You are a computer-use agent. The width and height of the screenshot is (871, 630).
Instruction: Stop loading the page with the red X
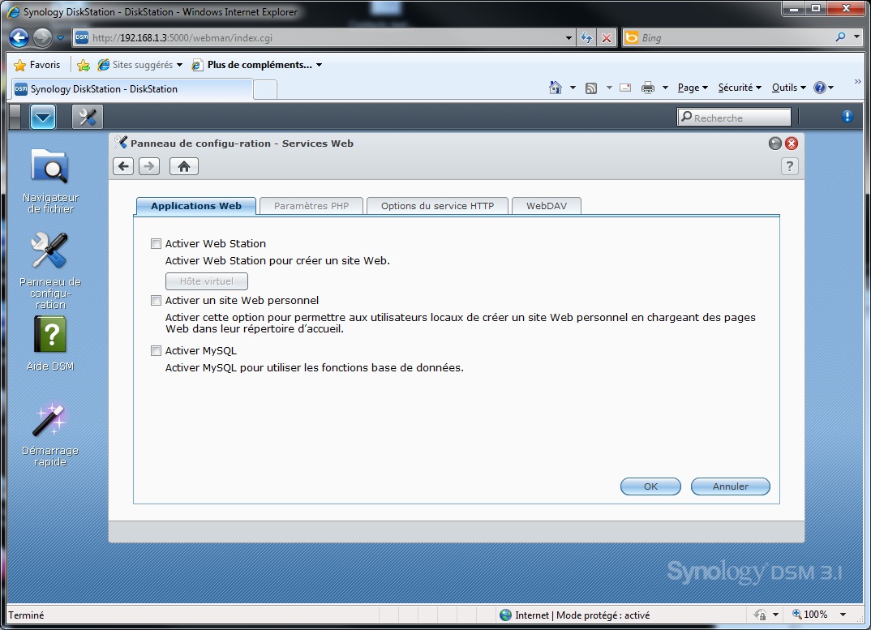[x=607, y=38]
